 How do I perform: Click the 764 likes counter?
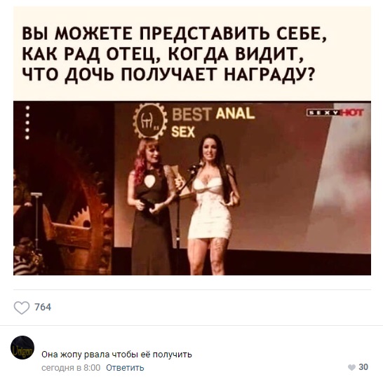pyautogui.click(x=43, y=307)
